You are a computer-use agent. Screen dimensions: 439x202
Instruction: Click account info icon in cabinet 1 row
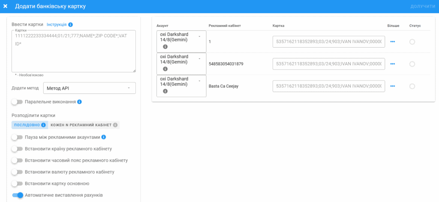pyautogui.click(x=165, y=46)
